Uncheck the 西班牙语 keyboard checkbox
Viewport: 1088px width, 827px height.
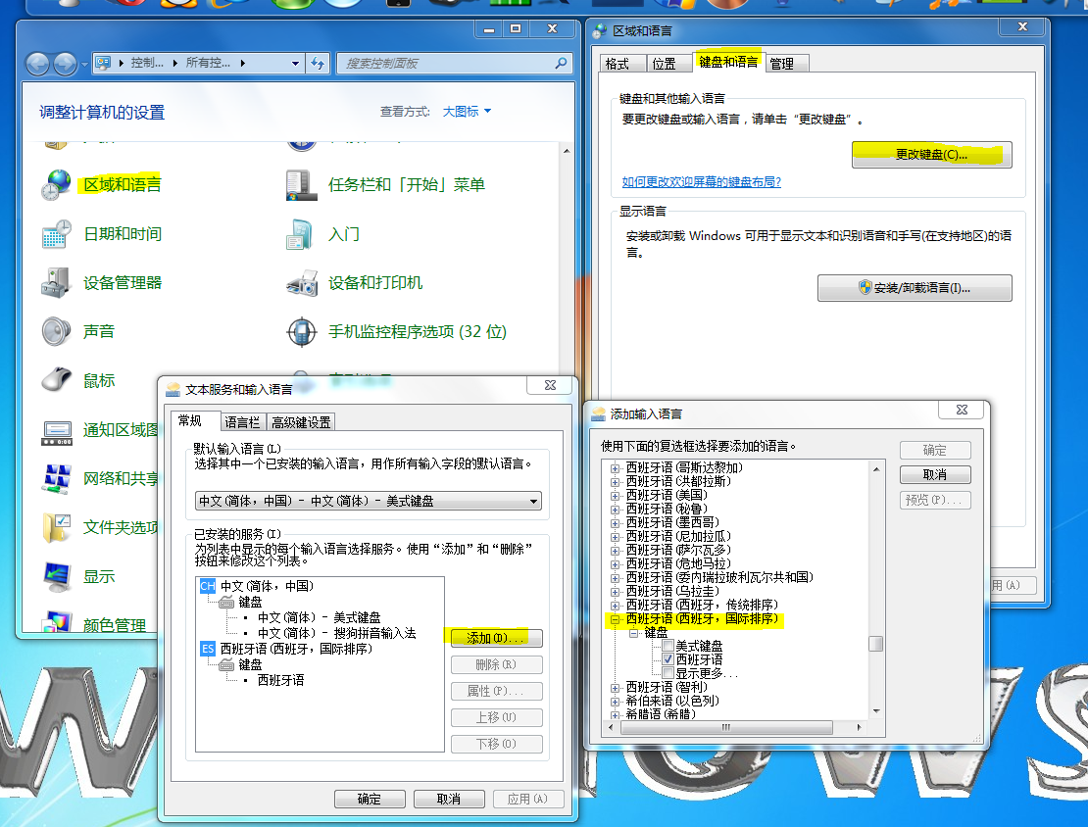tap(668, 660)
